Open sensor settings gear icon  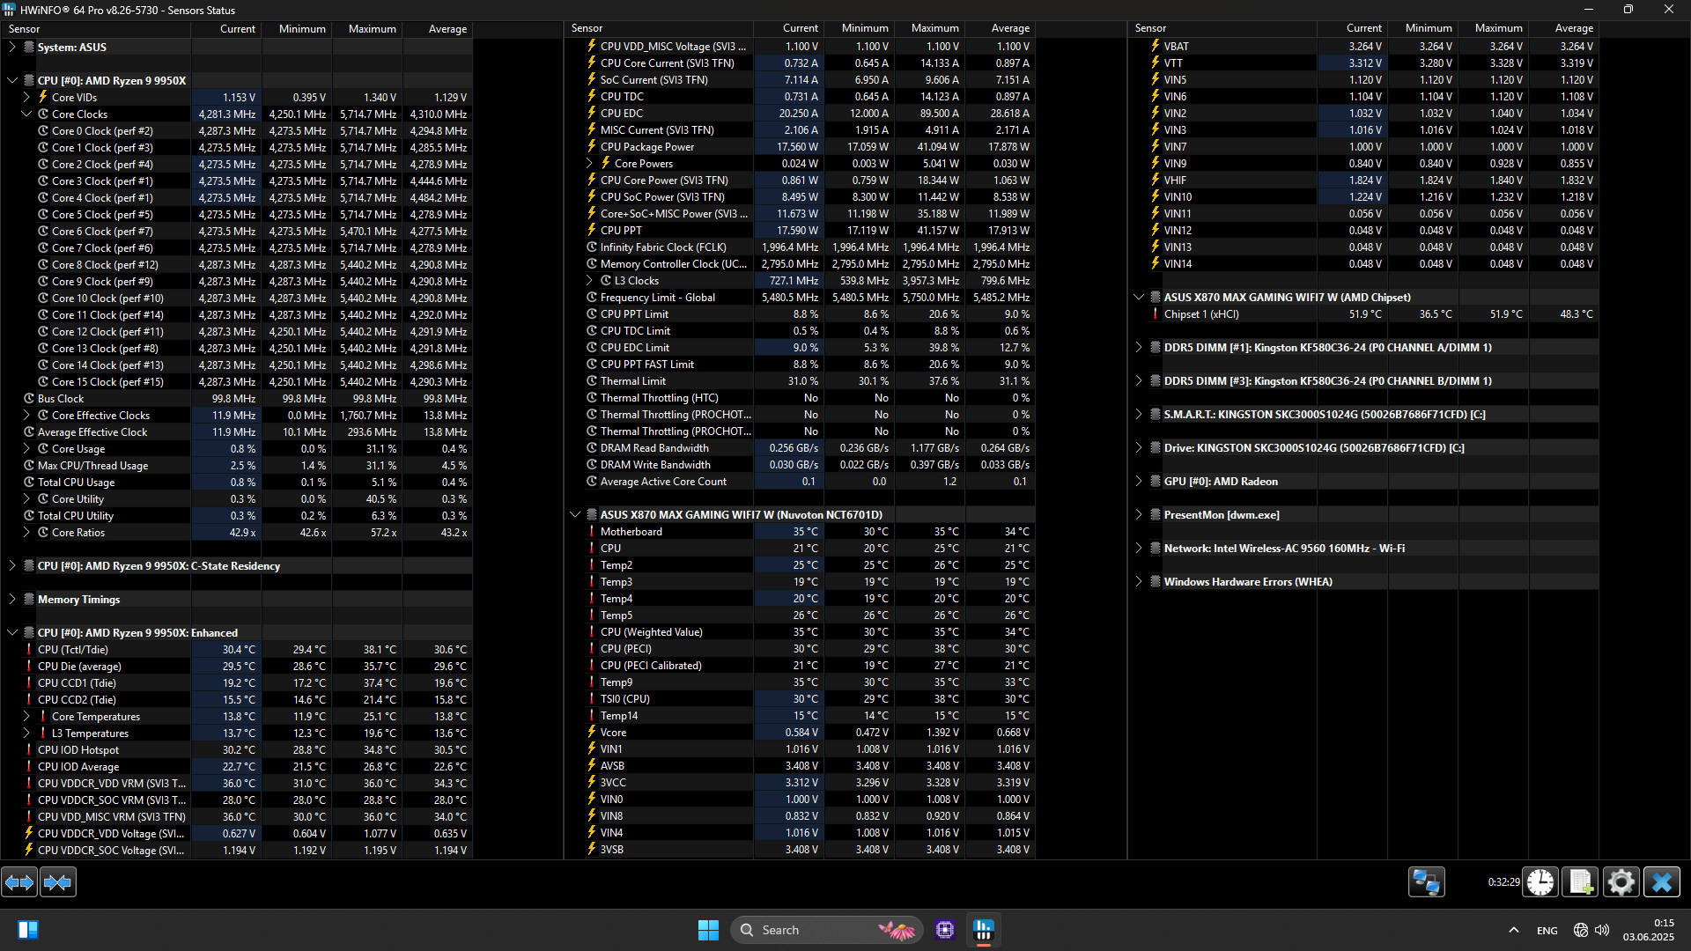[x=1621, y=881]
